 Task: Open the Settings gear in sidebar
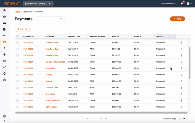pos(5,74)
